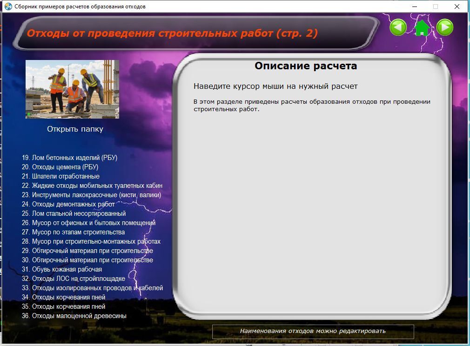Viewport: 470px width, 346px height.
Task: Click the construction workers photo
Action: click(72, 89)
